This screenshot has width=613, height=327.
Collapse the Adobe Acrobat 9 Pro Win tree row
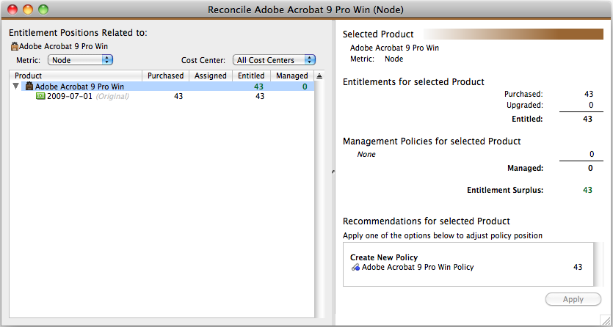coord(16,87)
